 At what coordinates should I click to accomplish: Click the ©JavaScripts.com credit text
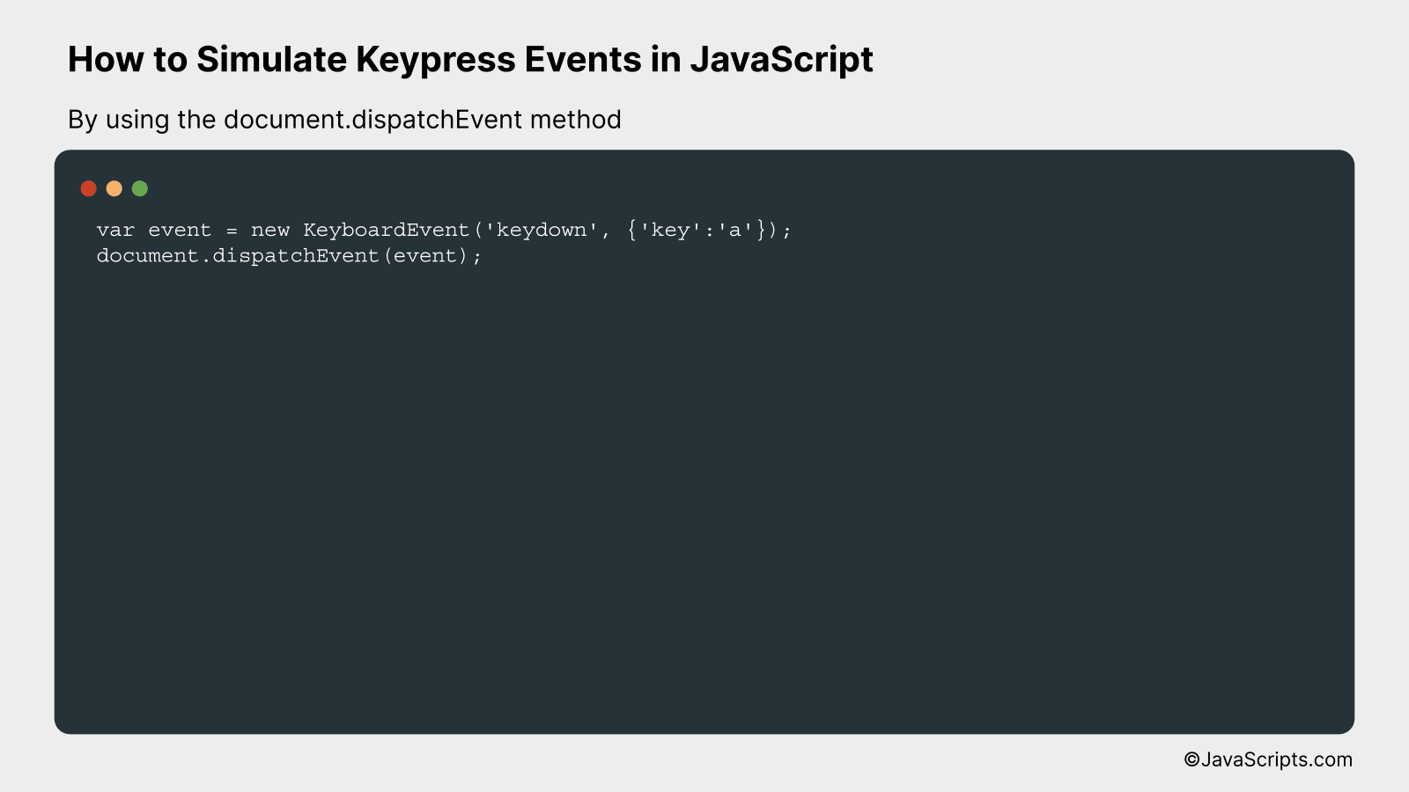coord(1268,759)
